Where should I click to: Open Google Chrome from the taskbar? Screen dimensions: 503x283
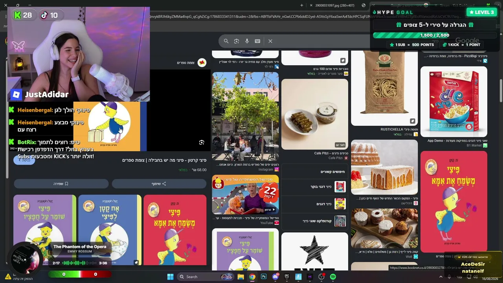coord(252,277)
